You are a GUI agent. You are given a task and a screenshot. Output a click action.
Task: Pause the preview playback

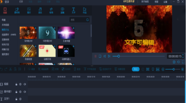tap(95, 56)
